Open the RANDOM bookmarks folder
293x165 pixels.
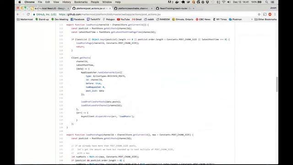click(x=163, y=19)
